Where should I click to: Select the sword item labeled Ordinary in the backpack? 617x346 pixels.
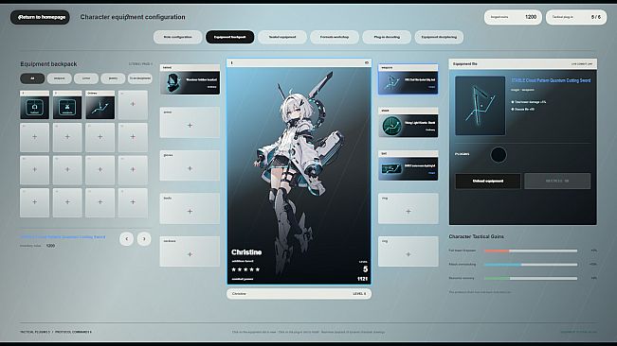[x=100, y=105]
